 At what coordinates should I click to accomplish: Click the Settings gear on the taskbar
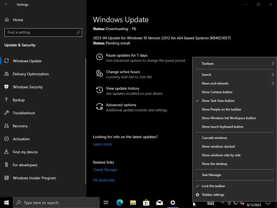(173, 203)
